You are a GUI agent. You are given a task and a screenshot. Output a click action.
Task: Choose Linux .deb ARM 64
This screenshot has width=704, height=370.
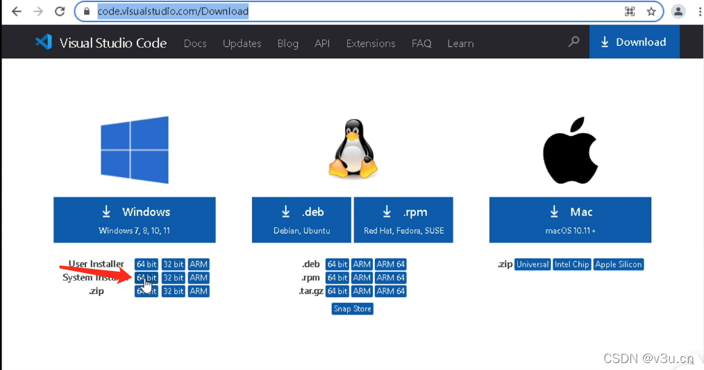click(x=391, y=264)
